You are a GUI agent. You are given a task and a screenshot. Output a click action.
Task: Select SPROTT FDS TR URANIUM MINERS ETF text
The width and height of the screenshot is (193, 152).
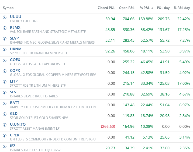pyautogui.click(x=39, y=53)
